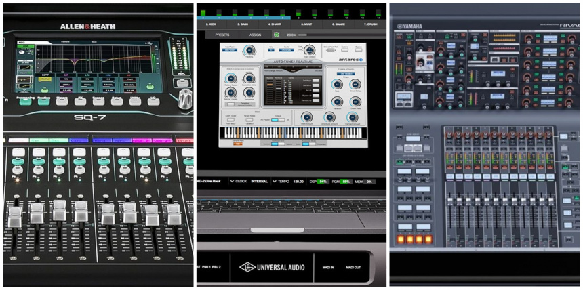Image resolution: width=583 pixels, height=290 pixels.
Task: Click the SQ-7 model label
Action: [x=89, y=117]
